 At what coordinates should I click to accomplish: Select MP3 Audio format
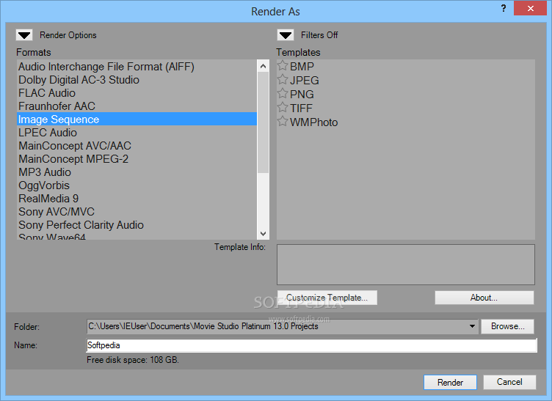click(x=137, y=172)
